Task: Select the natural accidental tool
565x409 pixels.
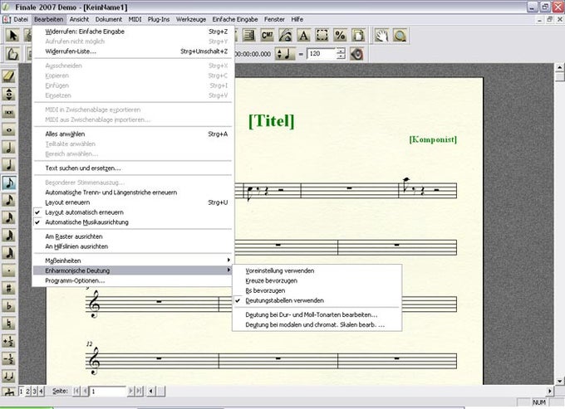Action: [8, 324]
